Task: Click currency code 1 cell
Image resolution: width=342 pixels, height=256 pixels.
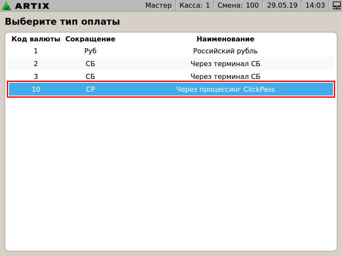Action: point(36,51)
